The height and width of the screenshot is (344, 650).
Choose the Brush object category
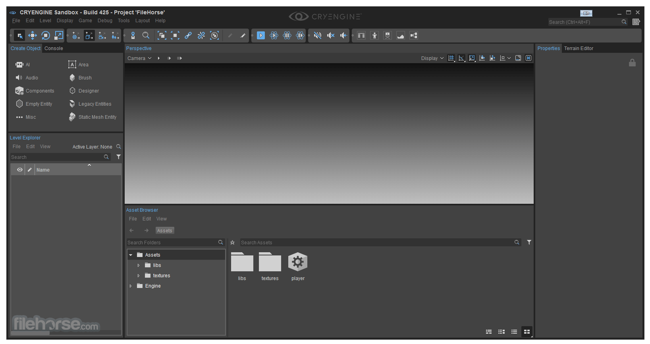coord(81,78)
